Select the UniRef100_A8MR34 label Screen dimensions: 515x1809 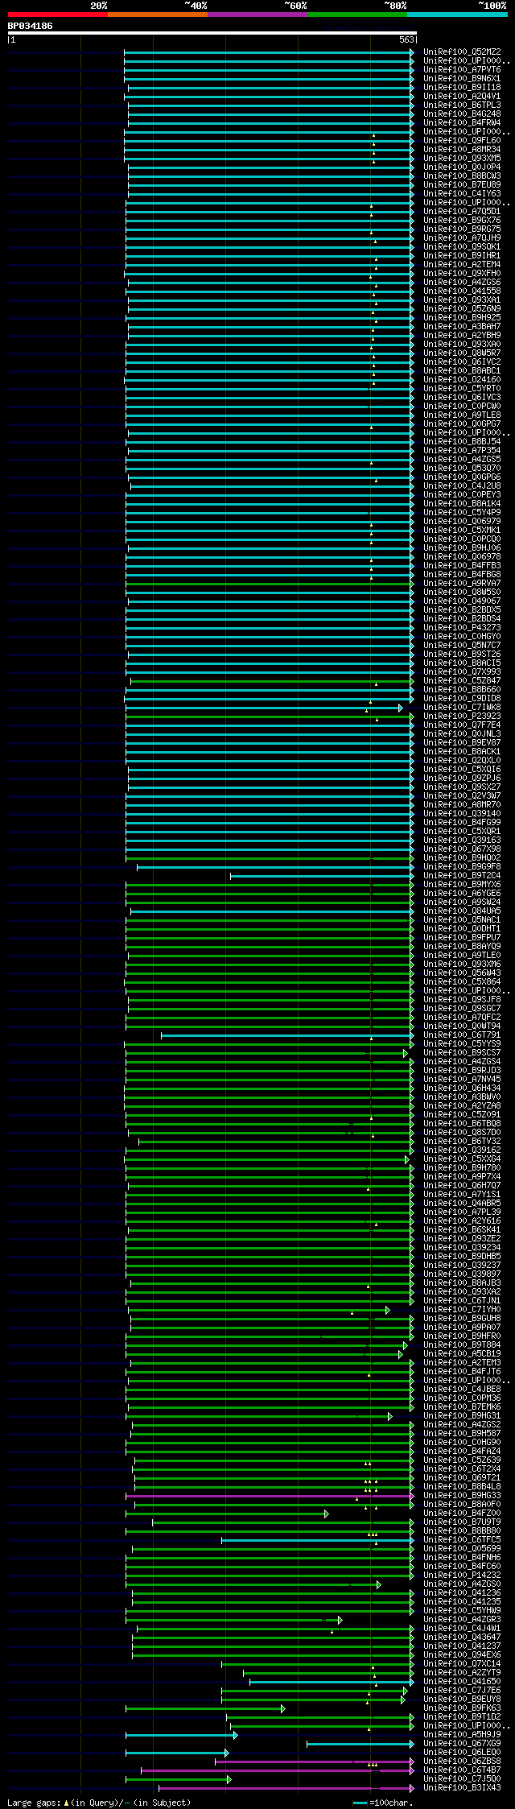tap(462, 149)
